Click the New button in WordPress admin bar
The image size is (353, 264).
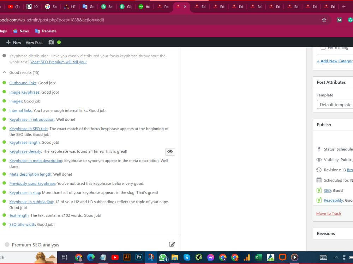(14, 43)
